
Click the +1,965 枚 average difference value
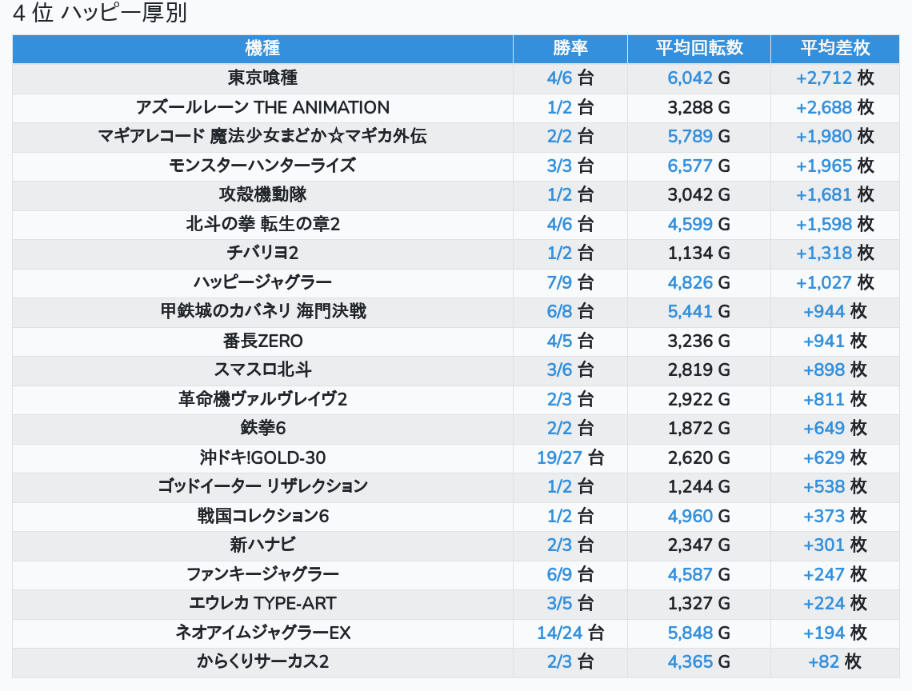click(834, 166)
